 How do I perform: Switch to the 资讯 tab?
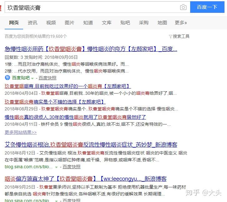point(32,23)
